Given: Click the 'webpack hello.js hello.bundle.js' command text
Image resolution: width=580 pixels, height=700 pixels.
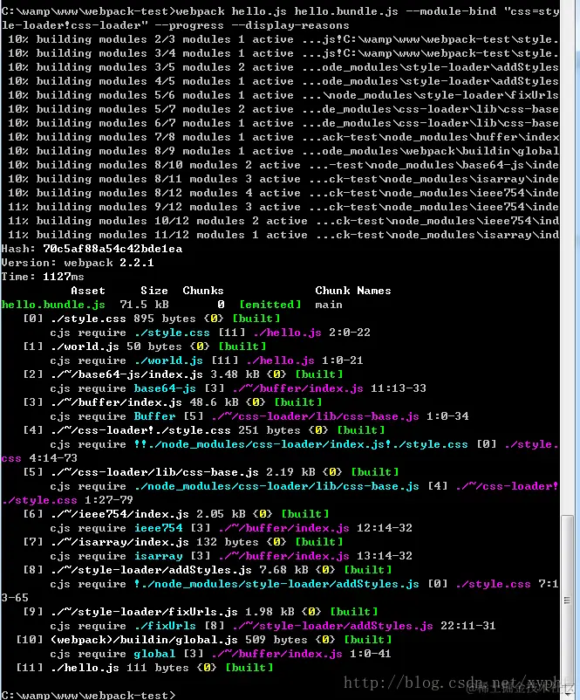Looking at the screenshot, I should (287, 11).
